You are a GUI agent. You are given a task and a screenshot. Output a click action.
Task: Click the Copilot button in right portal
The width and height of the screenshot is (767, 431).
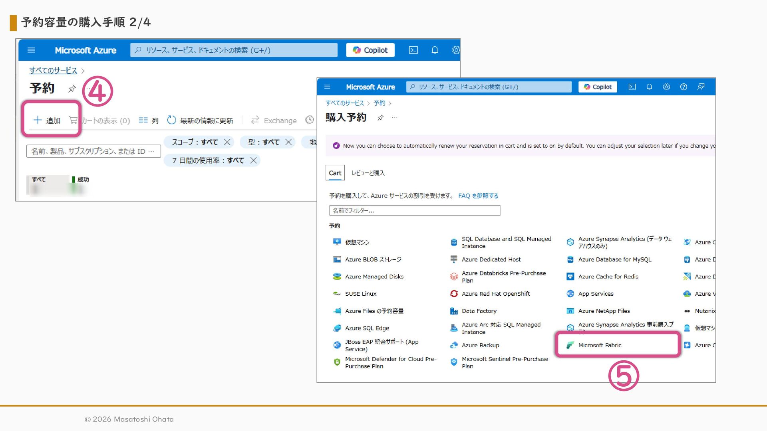597,87
